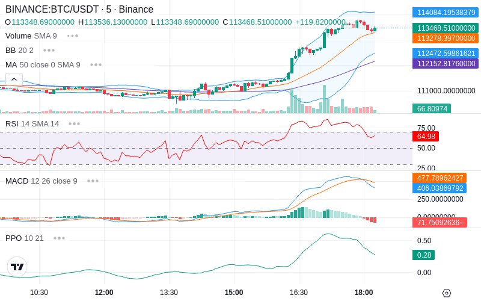Open more options for Volume SMA 9

(x=73, y=36)
